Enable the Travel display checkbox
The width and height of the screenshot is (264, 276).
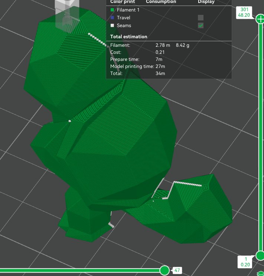(201, 18)
